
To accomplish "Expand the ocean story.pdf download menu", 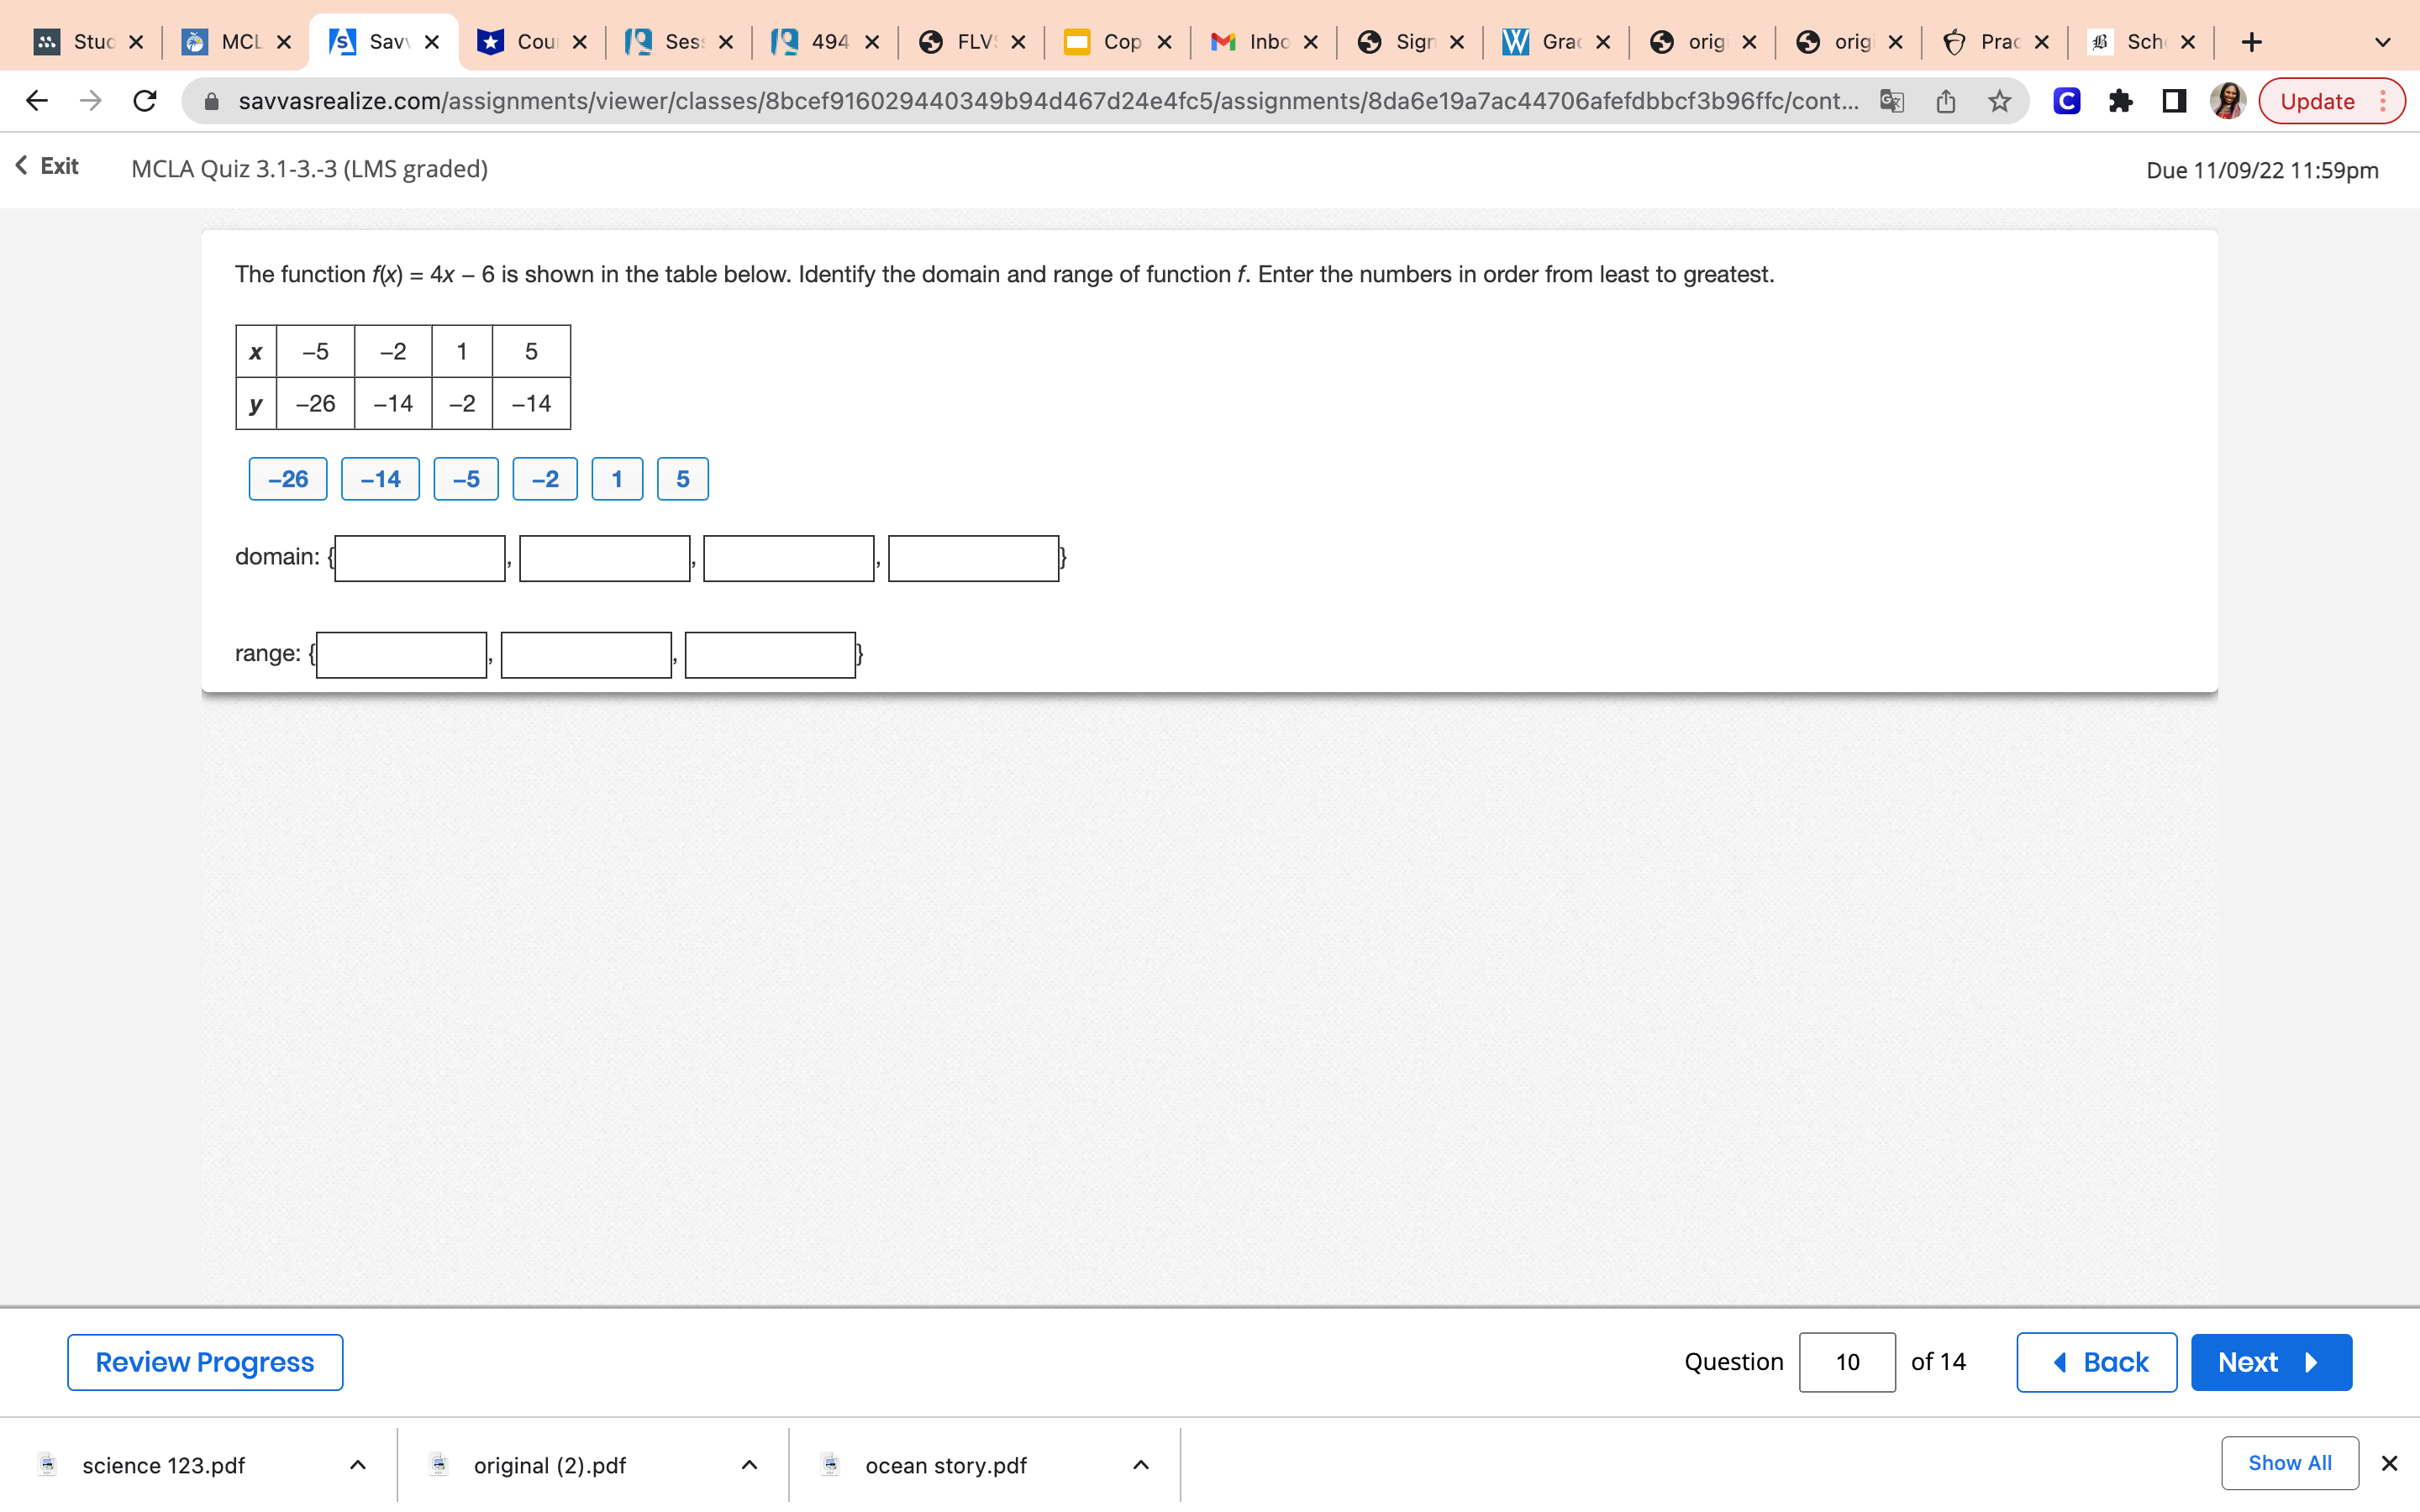I will [x=1140, y=1465].
